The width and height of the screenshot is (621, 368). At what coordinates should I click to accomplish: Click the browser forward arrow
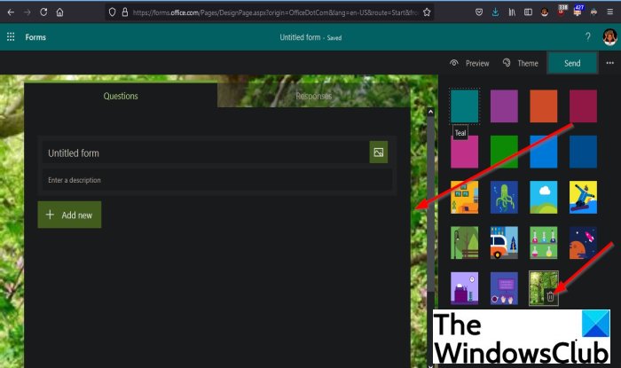click(27, 12)
